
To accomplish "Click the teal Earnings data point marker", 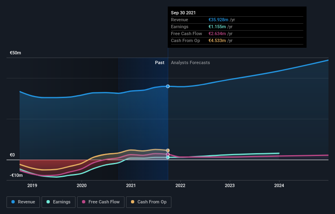I will 168,157.
